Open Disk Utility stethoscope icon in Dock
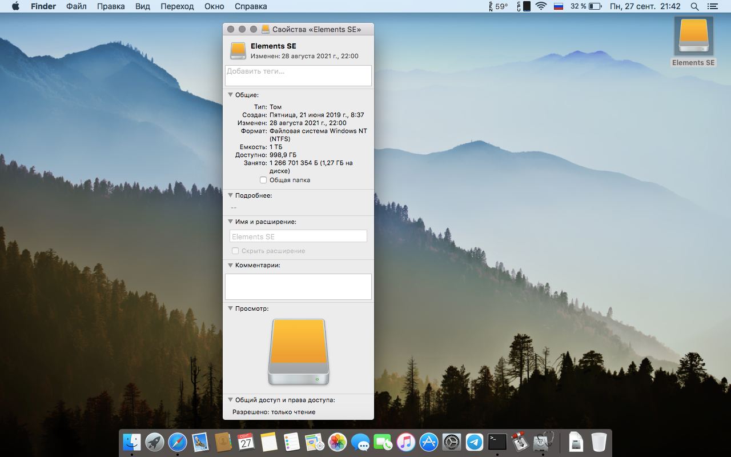 click(x=542, y=442)
